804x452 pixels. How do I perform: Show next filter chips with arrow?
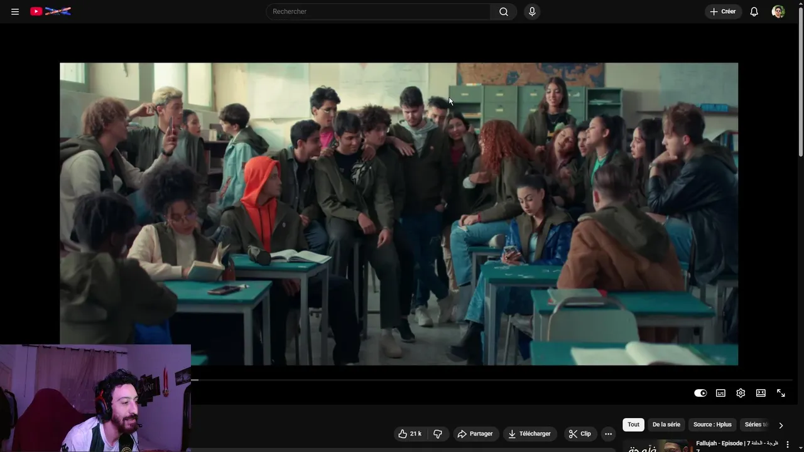(x=781, y=425)
